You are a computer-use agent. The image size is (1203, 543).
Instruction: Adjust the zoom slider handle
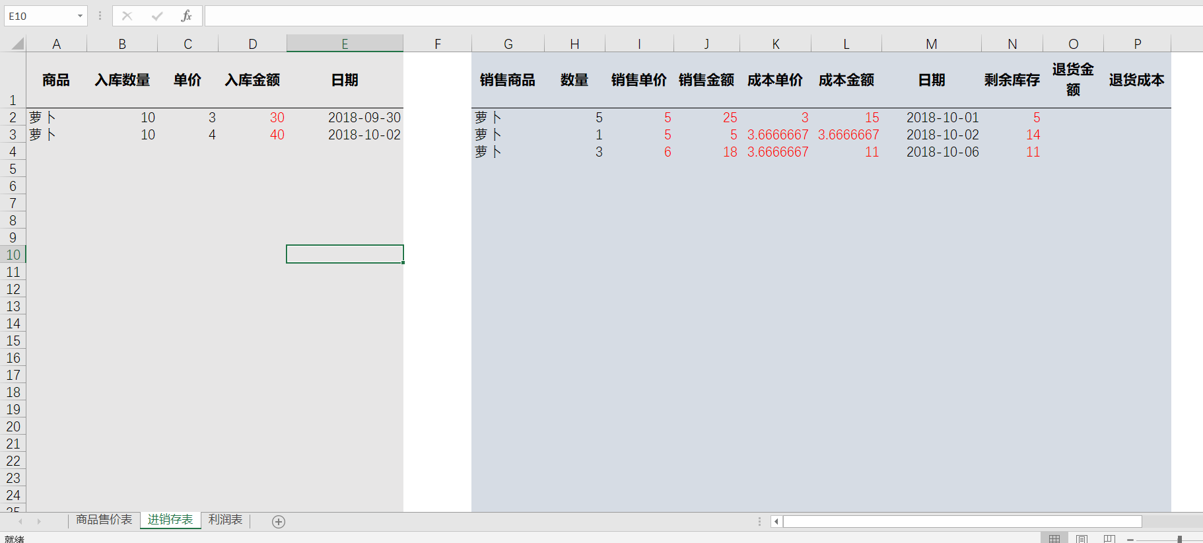(1180, 540)
